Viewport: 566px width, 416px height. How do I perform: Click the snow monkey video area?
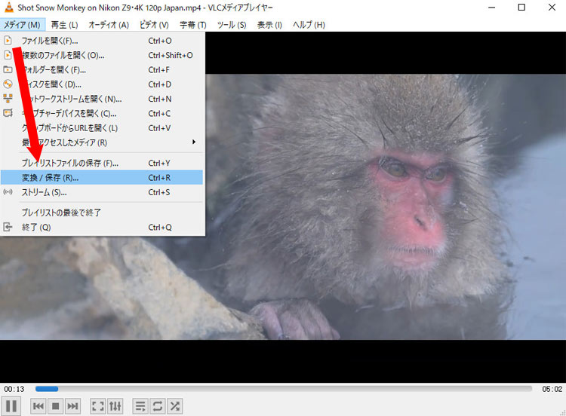(386, 207)
